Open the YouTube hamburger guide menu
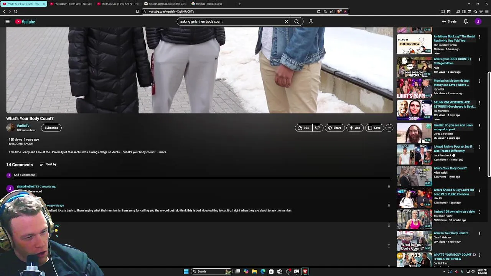 tap(7, 21)
